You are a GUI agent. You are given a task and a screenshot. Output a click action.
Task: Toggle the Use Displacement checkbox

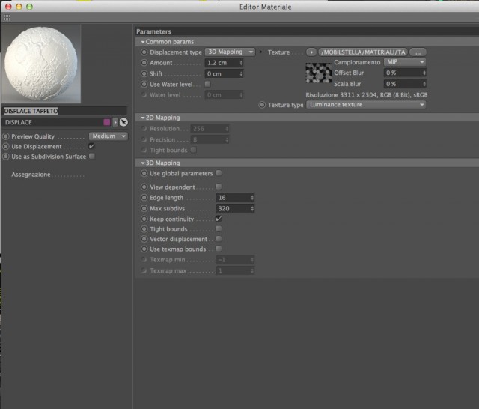click(x=91, y=146)
